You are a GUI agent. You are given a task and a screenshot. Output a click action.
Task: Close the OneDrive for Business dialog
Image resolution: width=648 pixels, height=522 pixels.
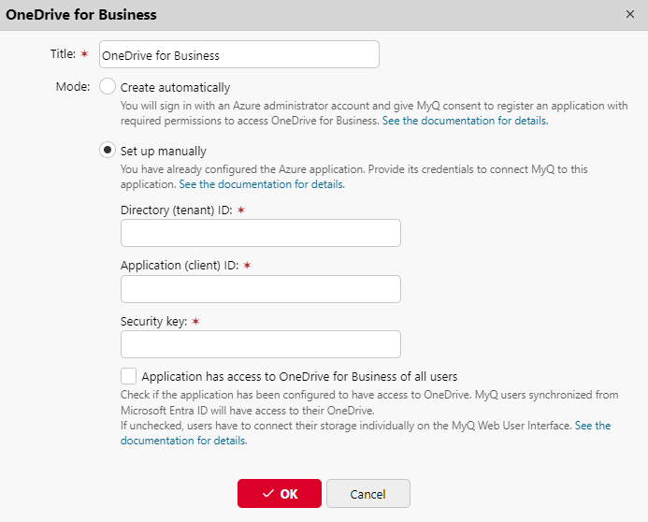(x=628, y=15)
